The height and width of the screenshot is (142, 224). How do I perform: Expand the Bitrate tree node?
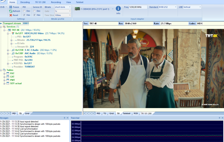[11, 40]
